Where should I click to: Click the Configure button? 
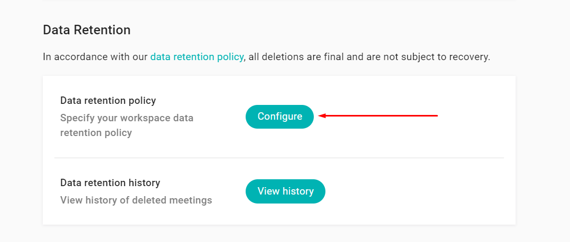(x=279, y=117)
